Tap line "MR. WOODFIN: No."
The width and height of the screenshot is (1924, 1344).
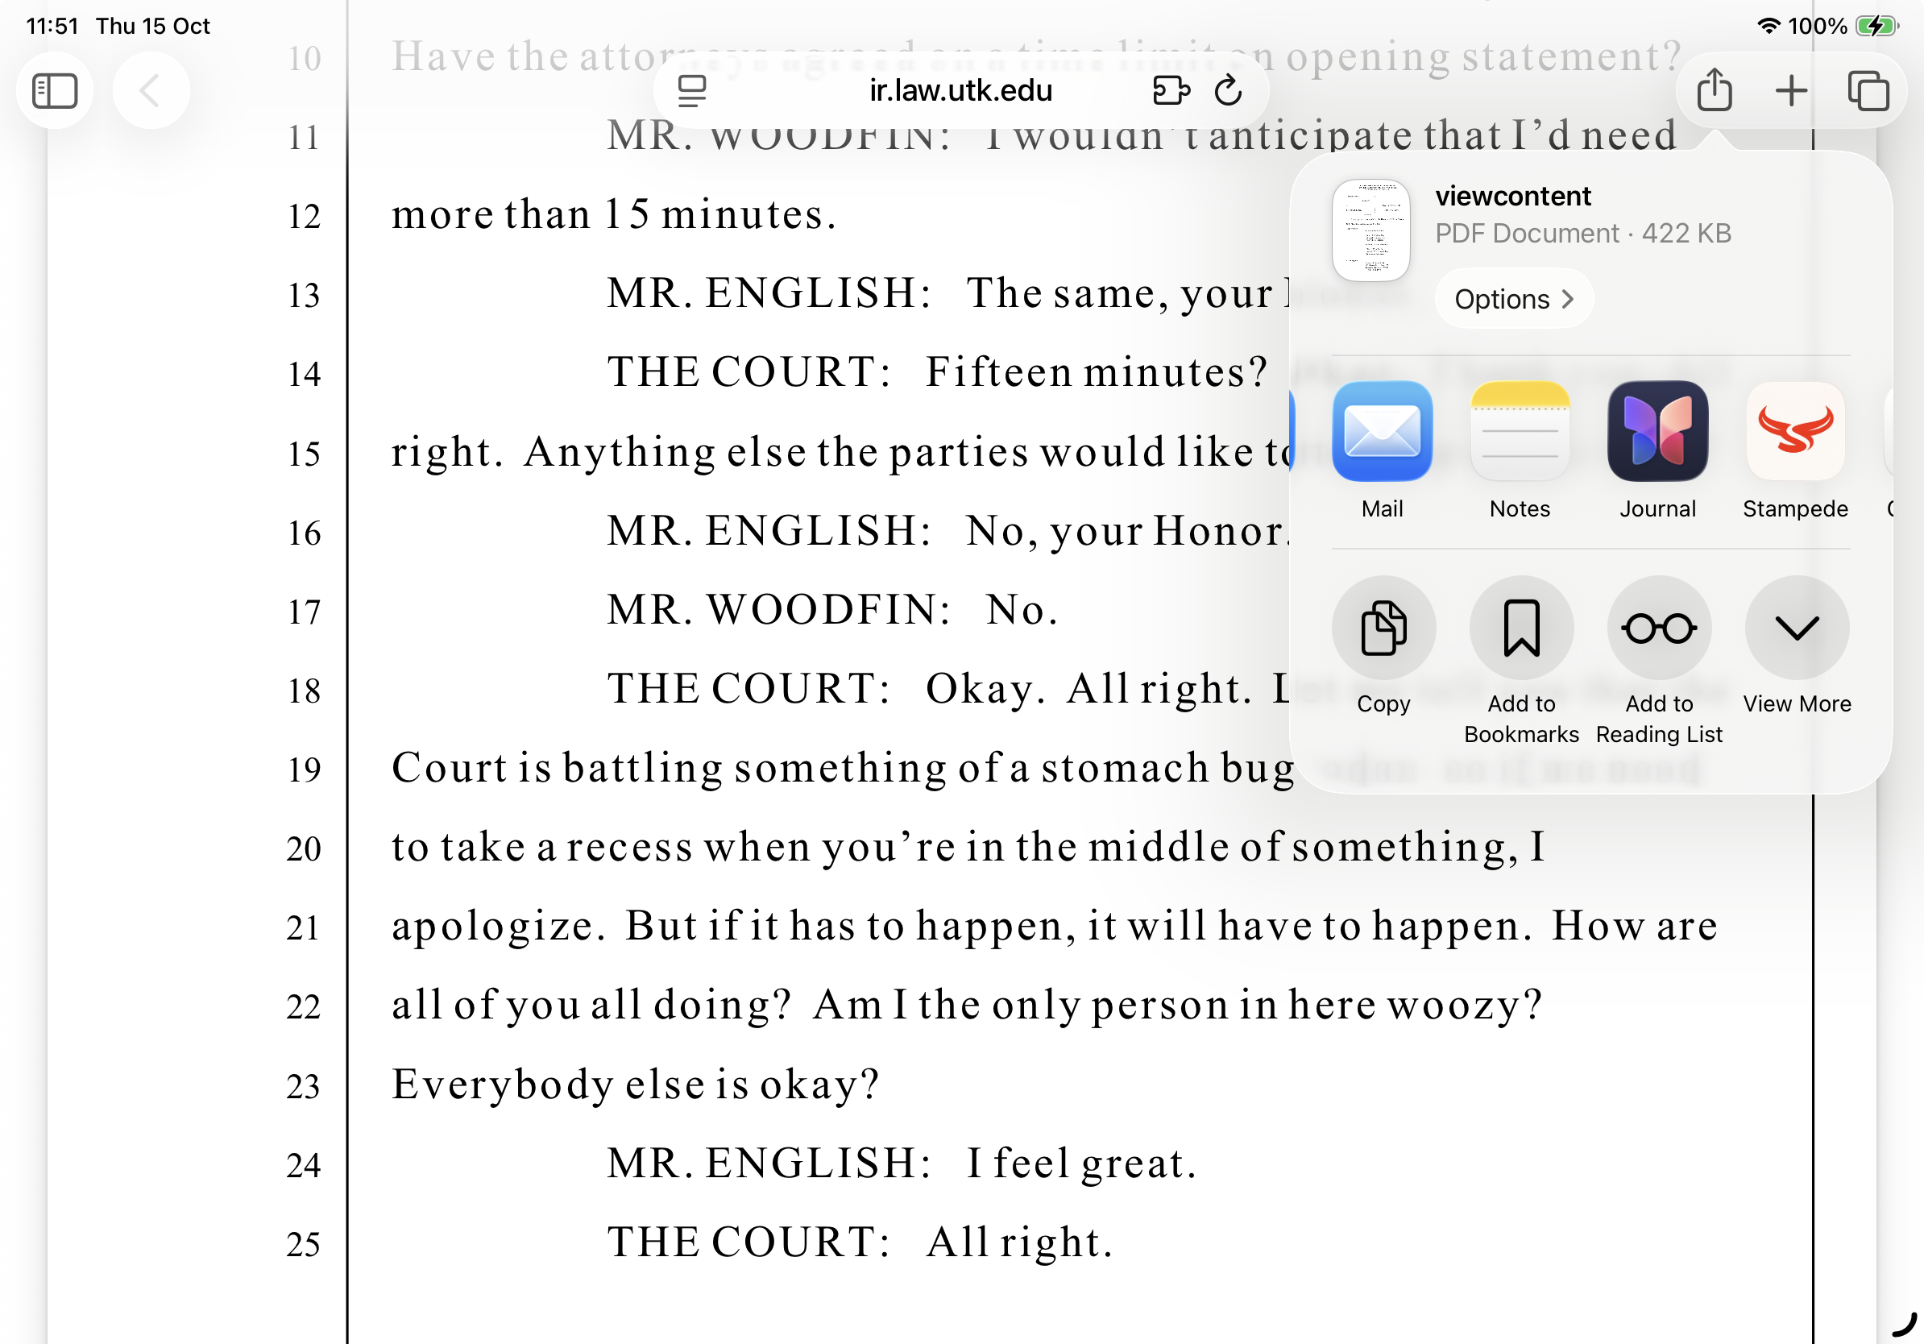(832, 609)
